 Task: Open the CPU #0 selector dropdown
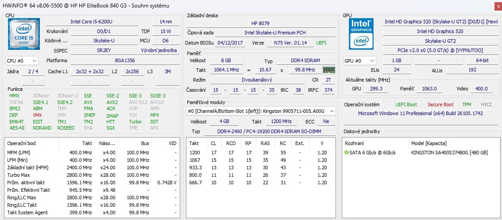(22, 60)
